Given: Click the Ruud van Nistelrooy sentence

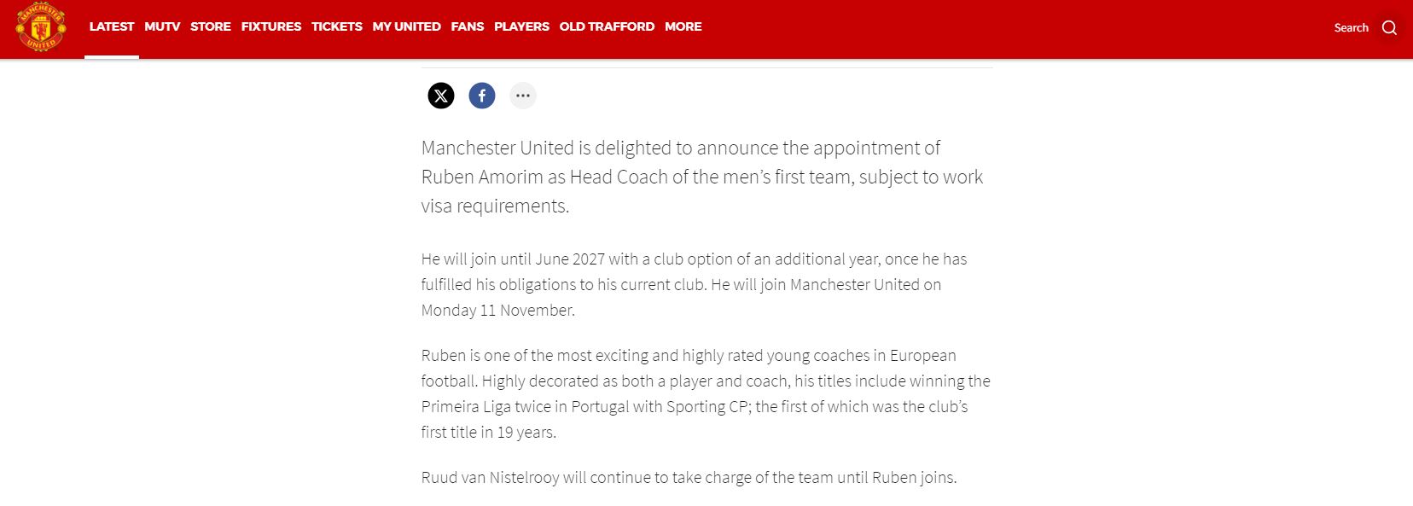Looking at the screenshot, I should 689,477.
